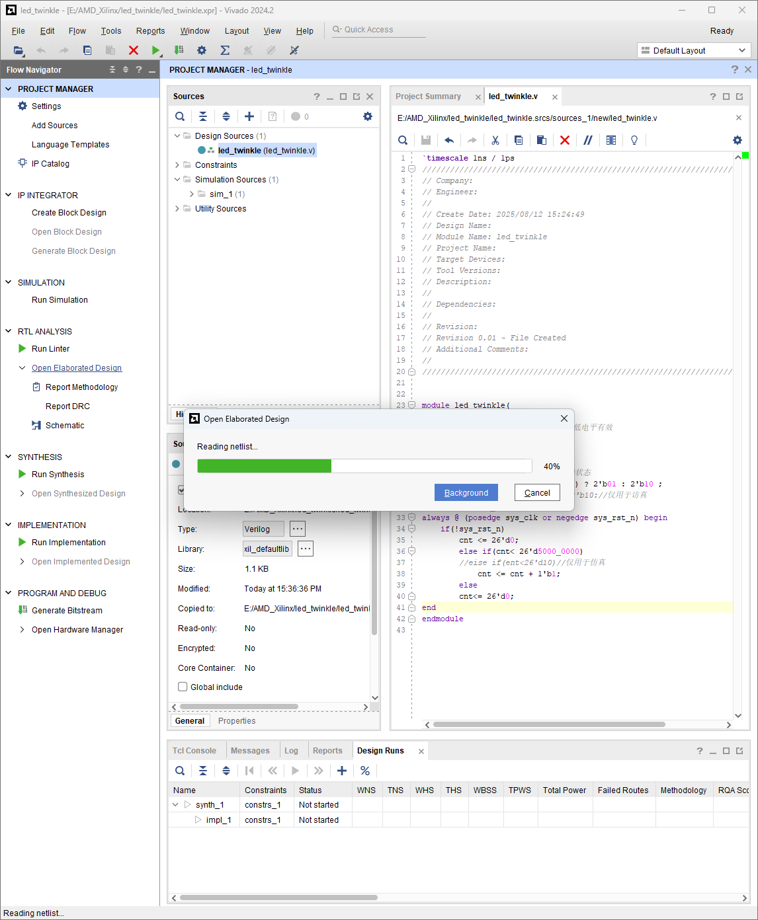Toggle line comments icon in editor
The height and width of the screenshot is (920, 758).
[x=588, y=140]
